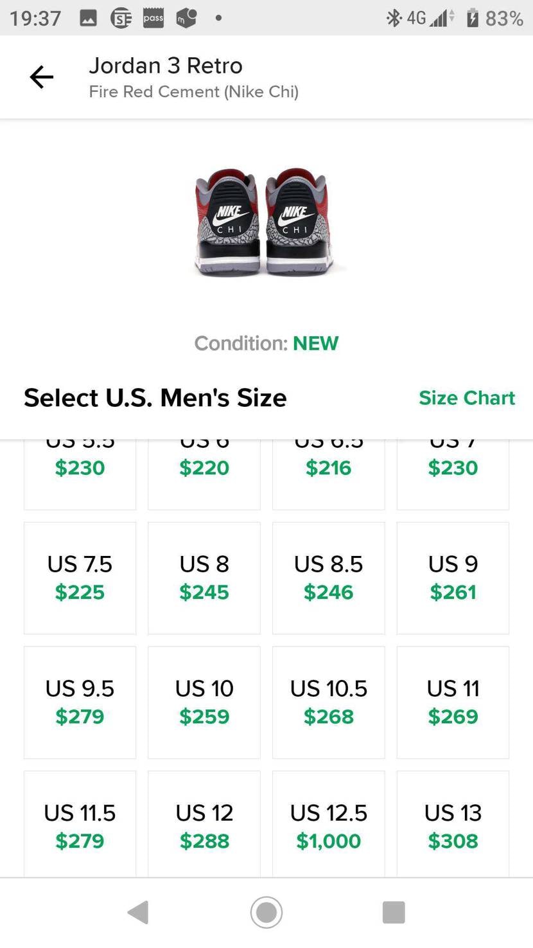Pick size US 10.5 for $268
Screen dimensions: 533x948
329,702
